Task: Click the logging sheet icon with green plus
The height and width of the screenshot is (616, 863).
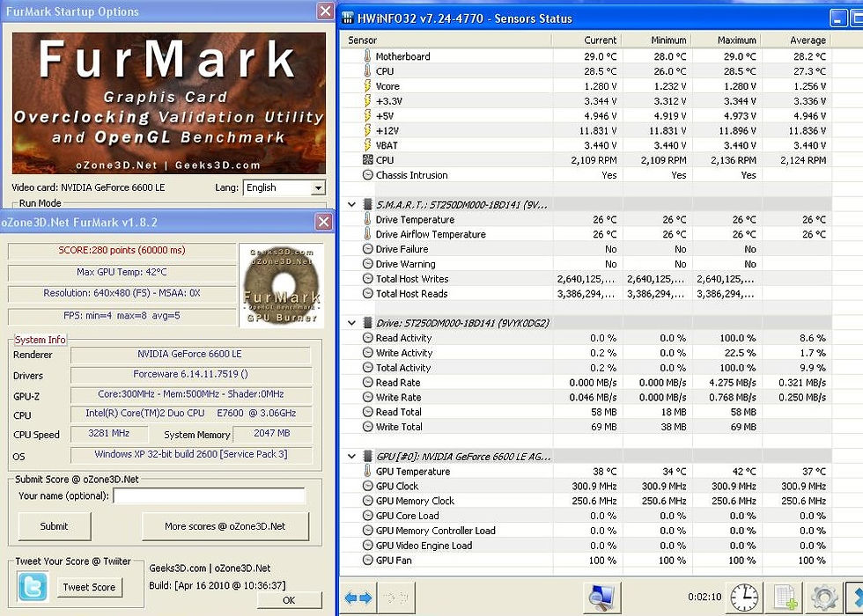Action: coord(784,598)
